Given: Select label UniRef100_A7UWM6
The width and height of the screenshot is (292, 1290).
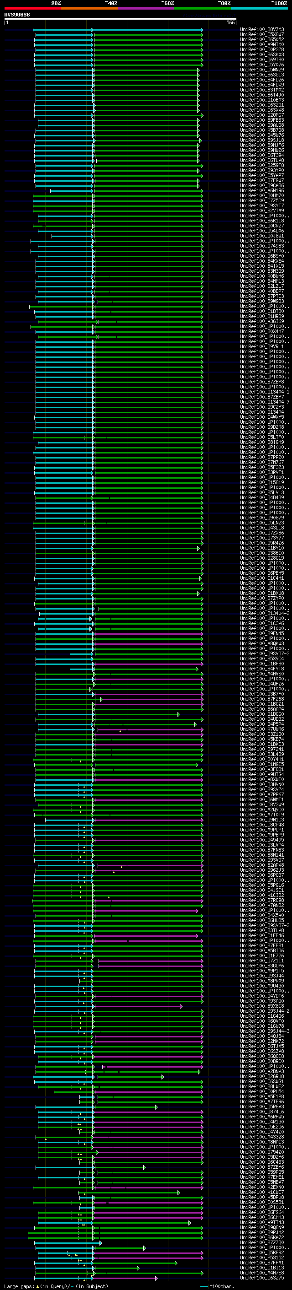Looking at the screenshot, I should point(262,729).
